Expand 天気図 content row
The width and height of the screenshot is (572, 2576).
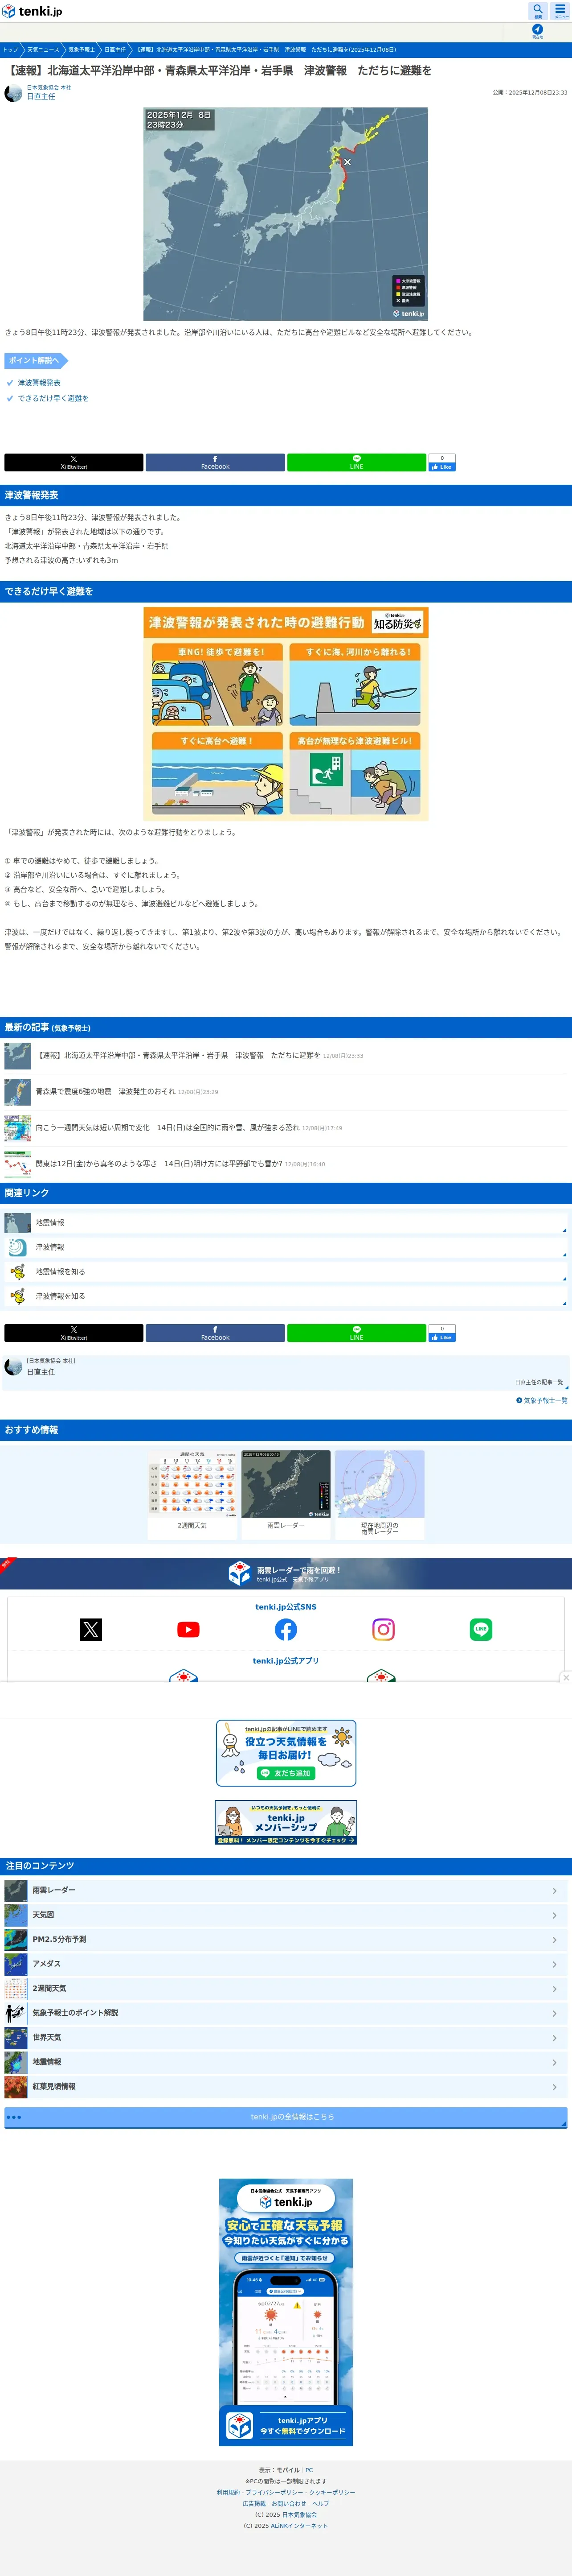tap(286, 1914)
